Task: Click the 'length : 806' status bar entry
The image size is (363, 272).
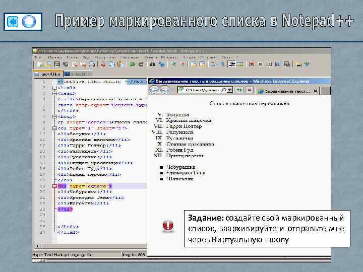Action: tap(134, 255)
